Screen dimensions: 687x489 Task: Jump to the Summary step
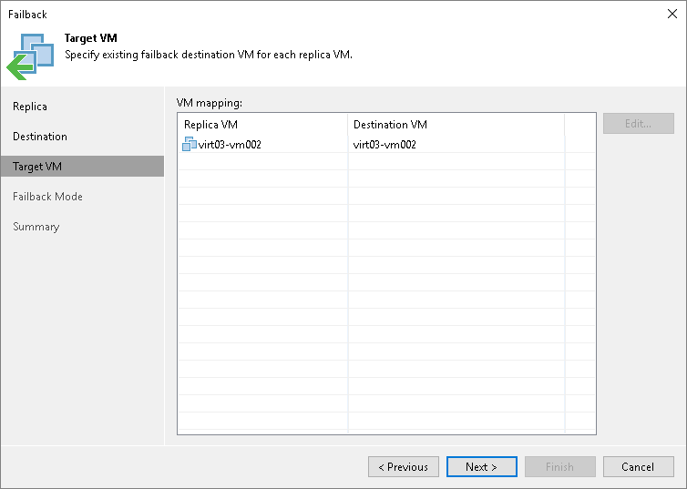(x=36, y=227)
